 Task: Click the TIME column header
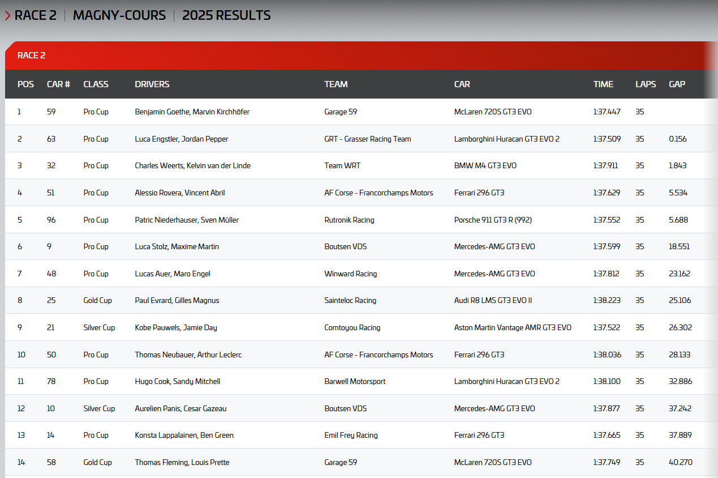pyautogui.click(x=603, y=84)
